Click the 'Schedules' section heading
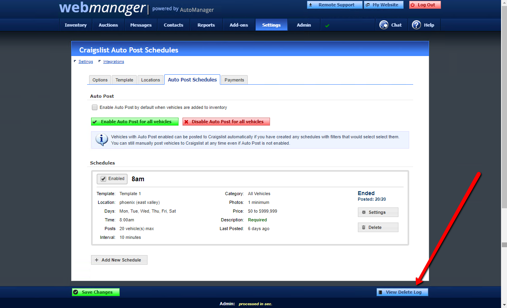Image resolution: width=507 pixels, height=308 pixels. 103,163
